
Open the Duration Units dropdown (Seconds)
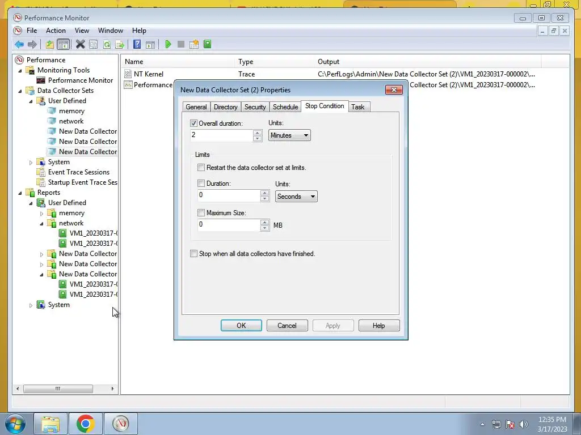[x=296, y=197]
